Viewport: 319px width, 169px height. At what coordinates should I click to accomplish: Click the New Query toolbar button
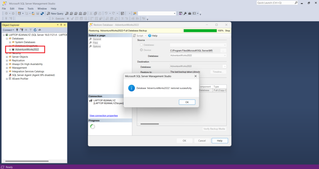[55, 13]
